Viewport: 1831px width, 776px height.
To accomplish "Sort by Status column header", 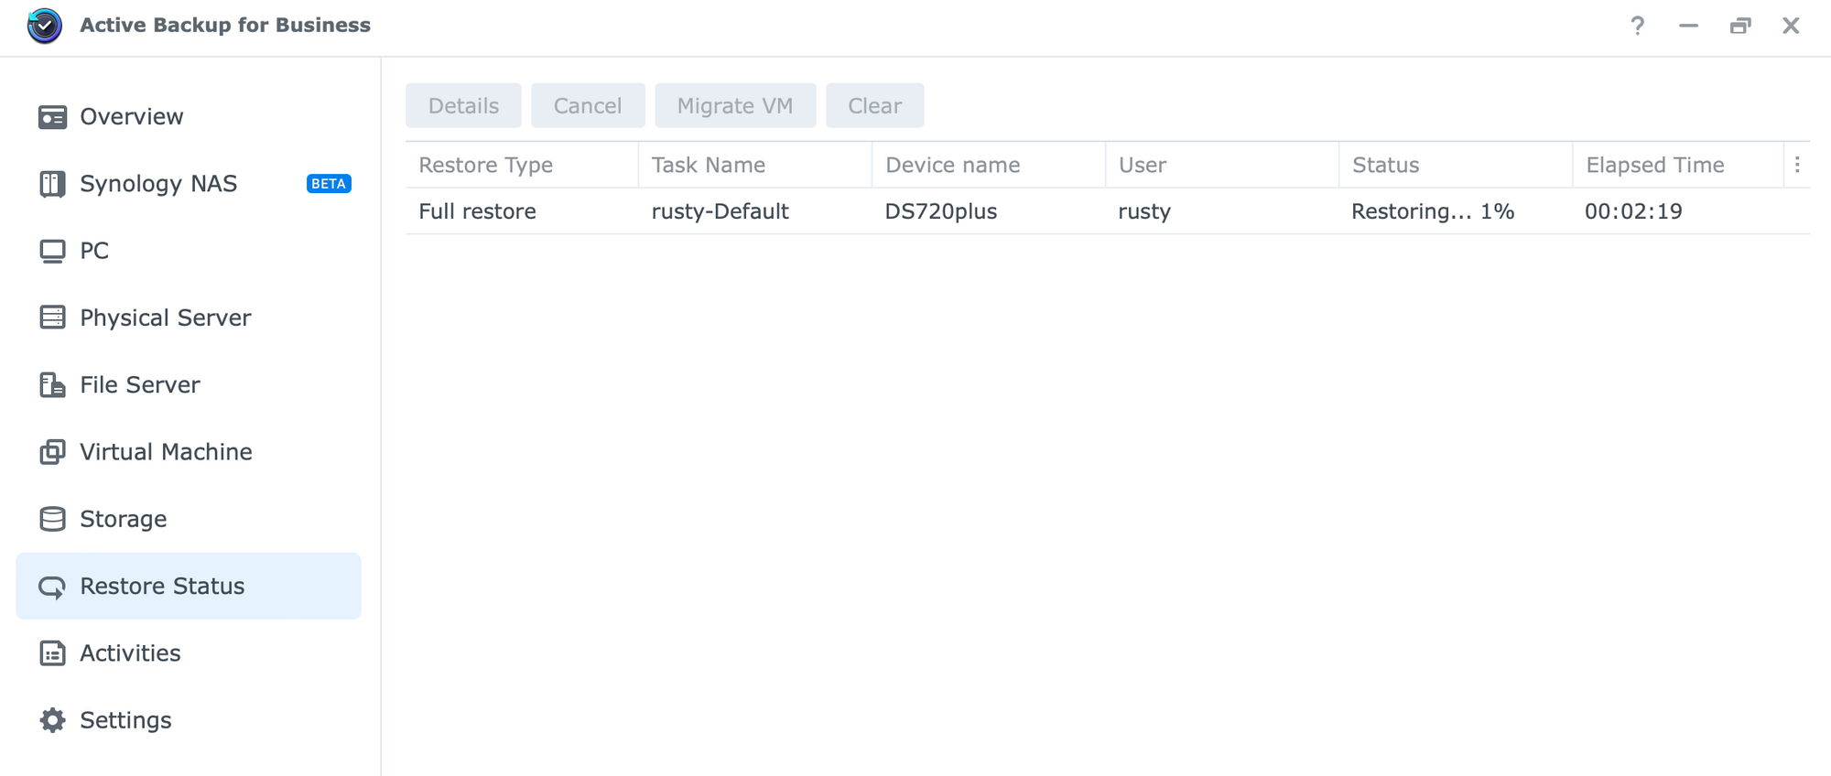I will pyautogui.click(x=1456, y=165).
